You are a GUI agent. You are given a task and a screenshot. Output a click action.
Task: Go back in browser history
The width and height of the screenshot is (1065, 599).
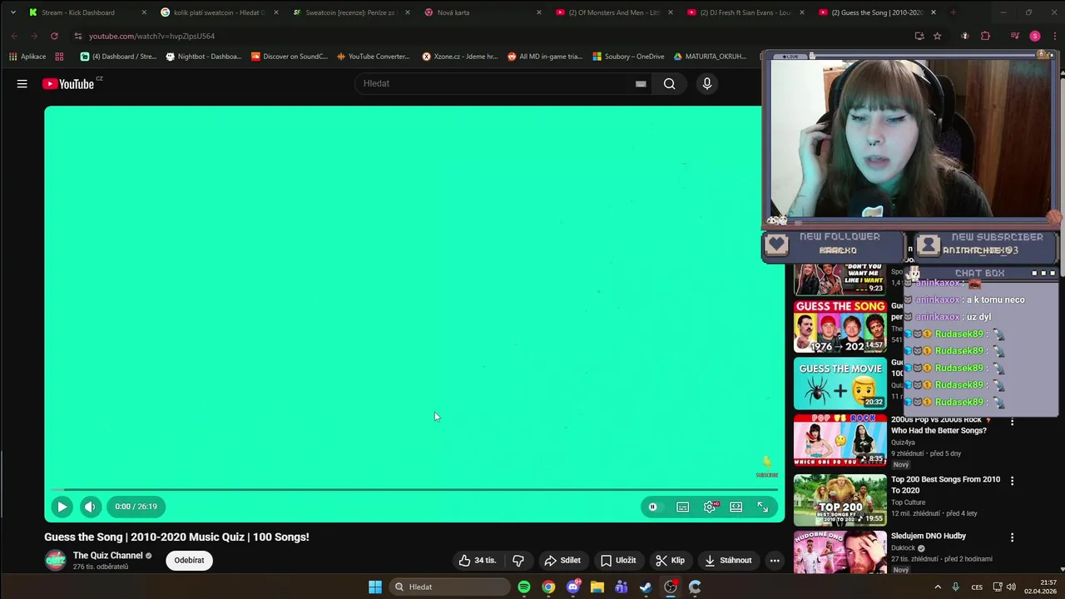pyautogui.click(x=15, y=36)
